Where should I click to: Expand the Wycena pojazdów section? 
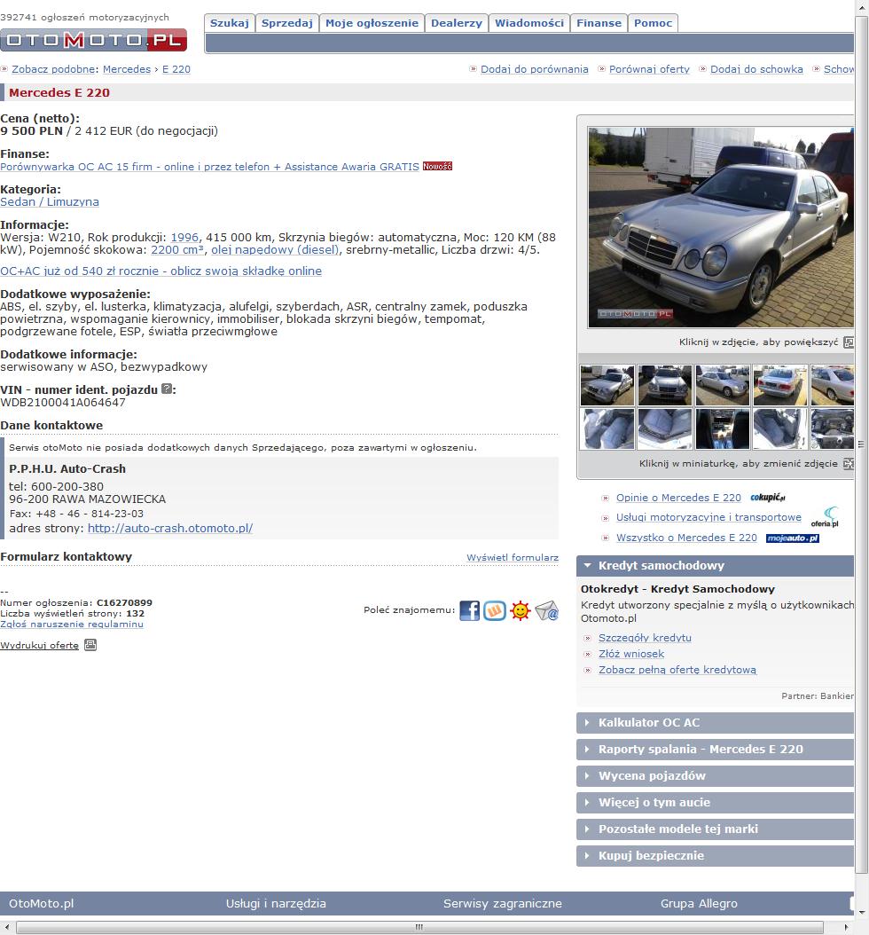(716, 776)
